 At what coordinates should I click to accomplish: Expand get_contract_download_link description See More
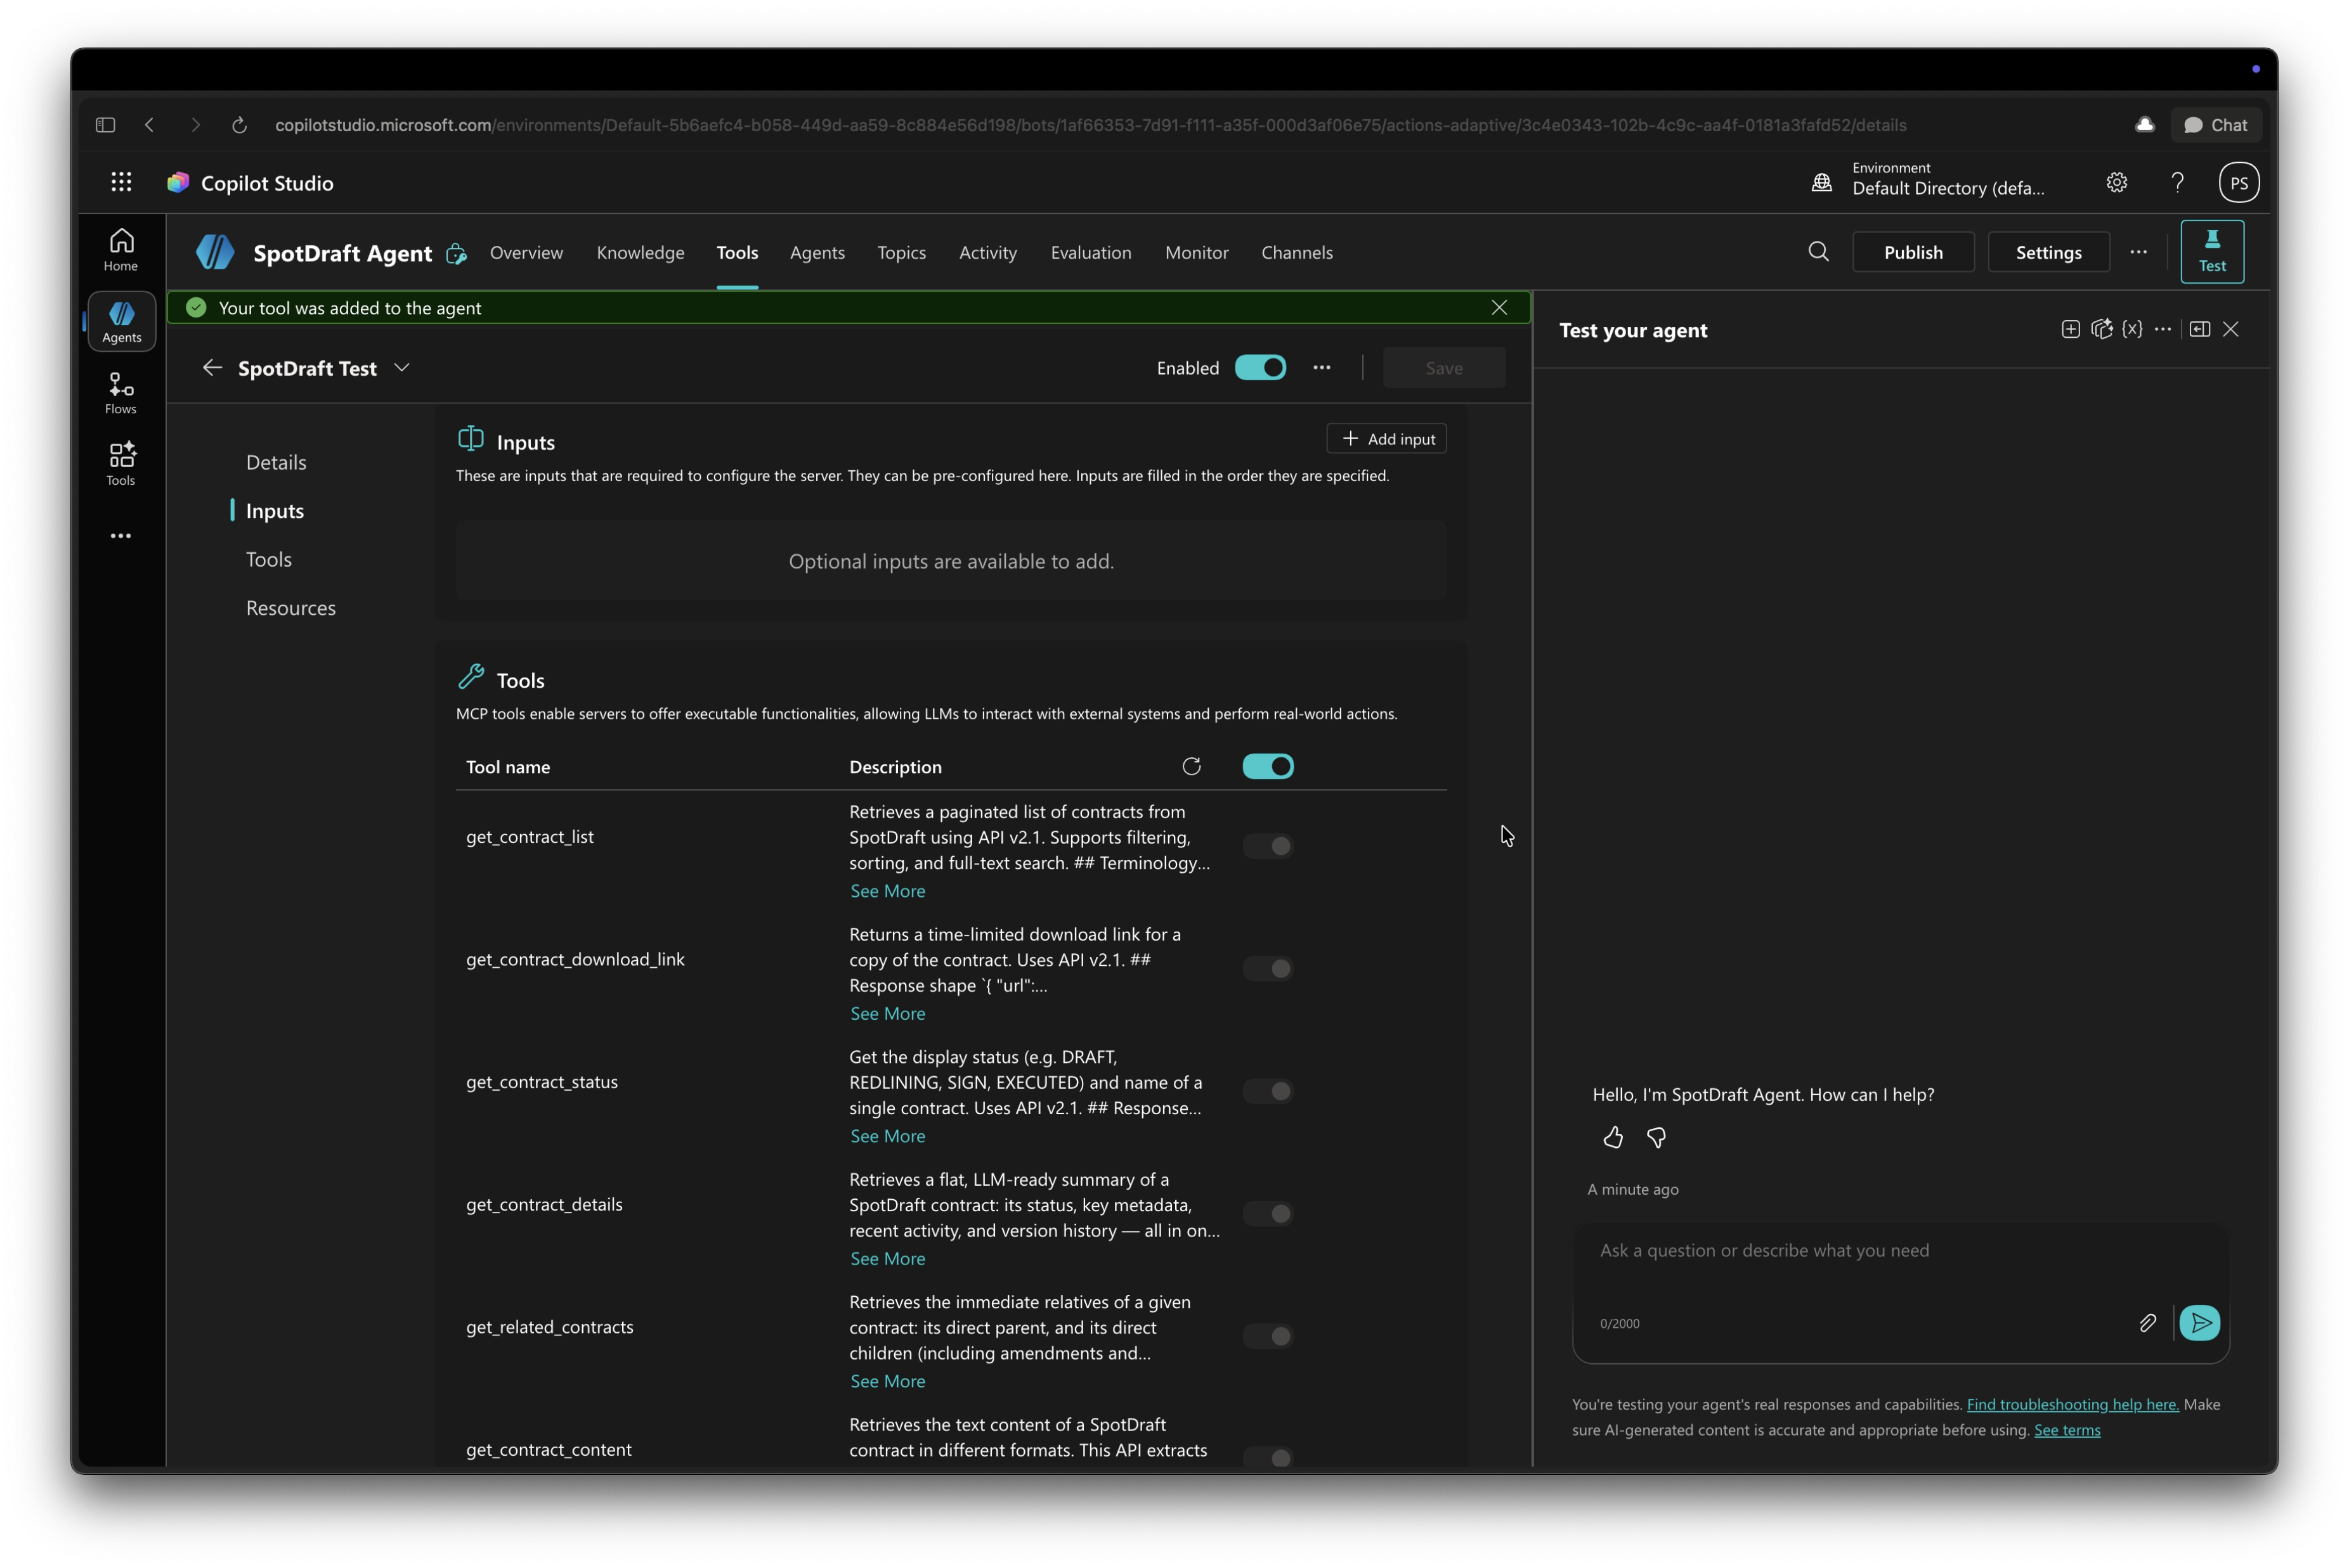(x=887, y=1014)
